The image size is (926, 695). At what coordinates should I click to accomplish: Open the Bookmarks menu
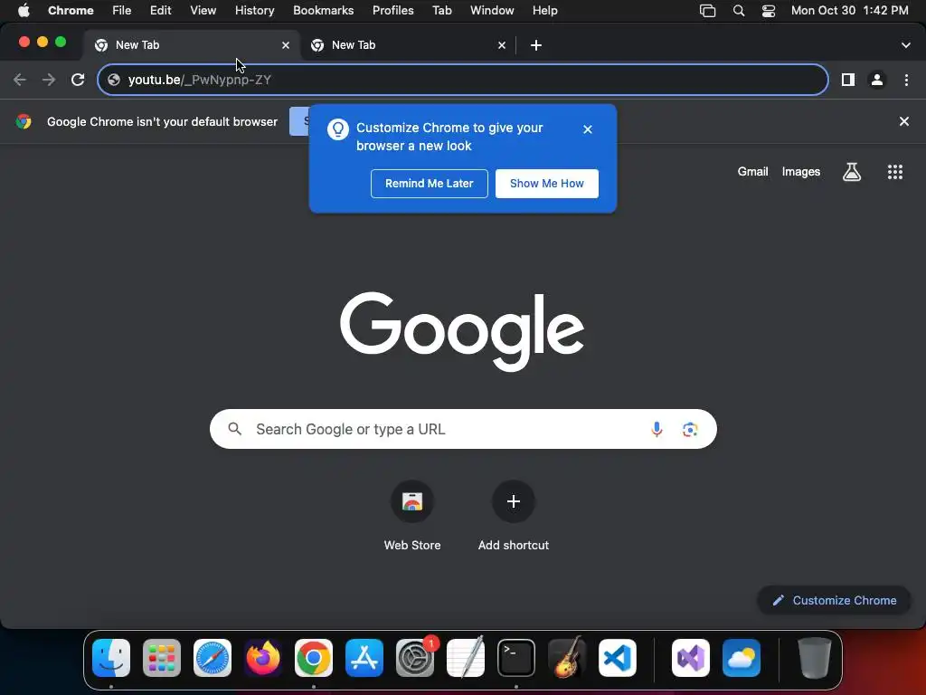click(x=323, y=11)
